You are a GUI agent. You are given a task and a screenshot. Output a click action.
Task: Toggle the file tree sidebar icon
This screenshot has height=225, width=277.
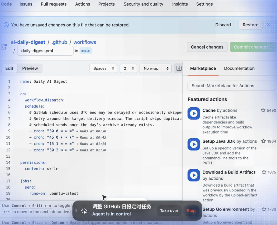4,47
